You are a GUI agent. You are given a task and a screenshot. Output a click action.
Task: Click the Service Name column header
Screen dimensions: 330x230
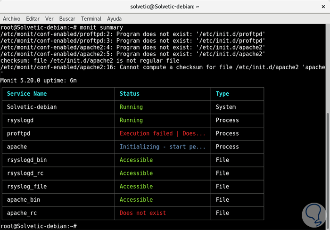[27, 94]
